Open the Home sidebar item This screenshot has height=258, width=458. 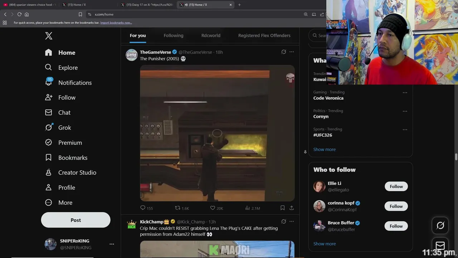60,53
